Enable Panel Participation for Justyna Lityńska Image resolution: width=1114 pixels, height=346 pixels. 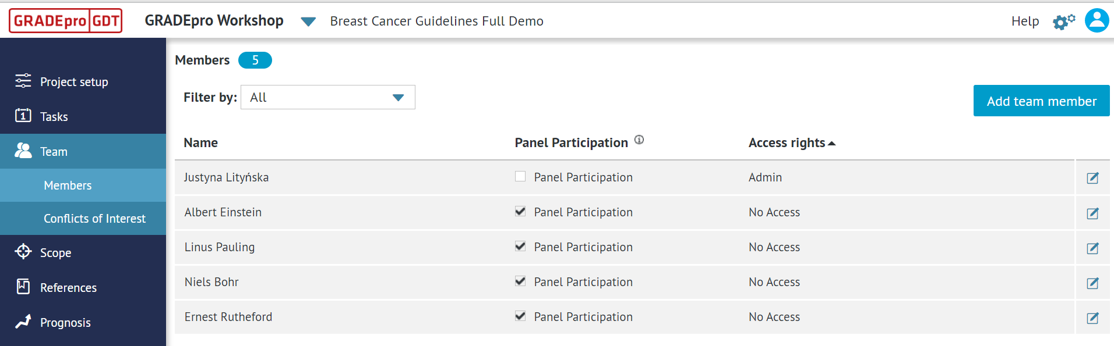click(x=520, y=176)
